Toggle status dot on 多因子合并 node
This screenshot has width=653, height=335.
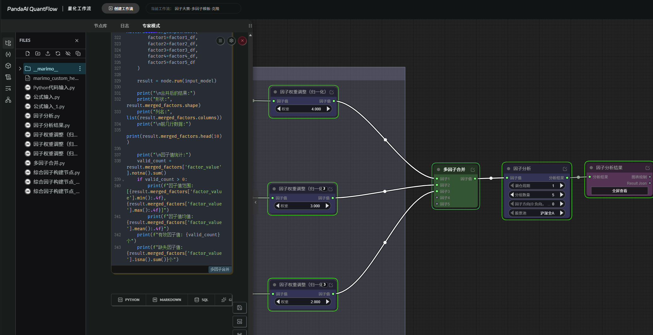(438, 170)
